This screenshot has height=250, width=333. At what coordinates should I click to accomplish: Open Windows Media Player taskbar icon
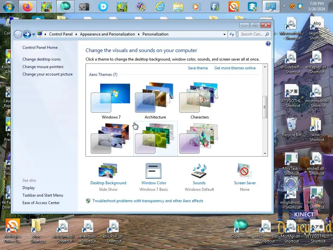tap(196, 7)
